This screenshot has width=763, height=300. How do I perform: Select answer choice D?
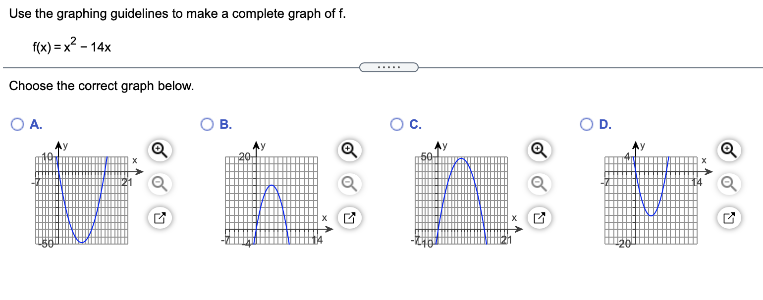587,124
